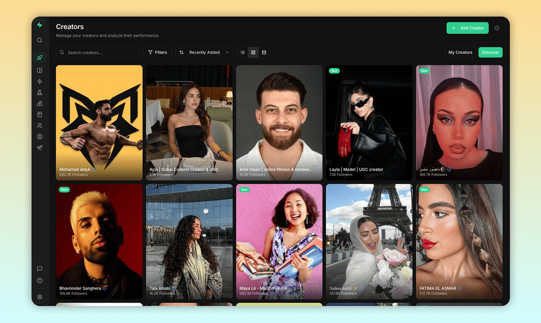Click the contacts/people icon in sidebar
Image resolution: width=541 pixels, height=323 pixels.
(x=40, y=125)
